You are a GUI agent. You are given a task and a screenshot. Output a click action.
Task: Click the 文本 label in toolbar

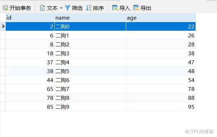click(52, 8)
